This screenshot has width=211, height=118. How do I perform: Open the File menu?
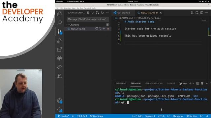[57, 8]
